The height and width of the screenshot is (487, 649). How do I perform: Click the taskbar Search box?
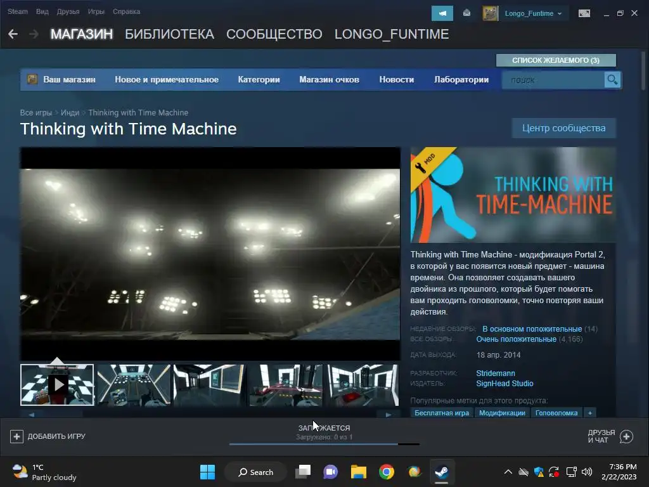click(255, 472)
